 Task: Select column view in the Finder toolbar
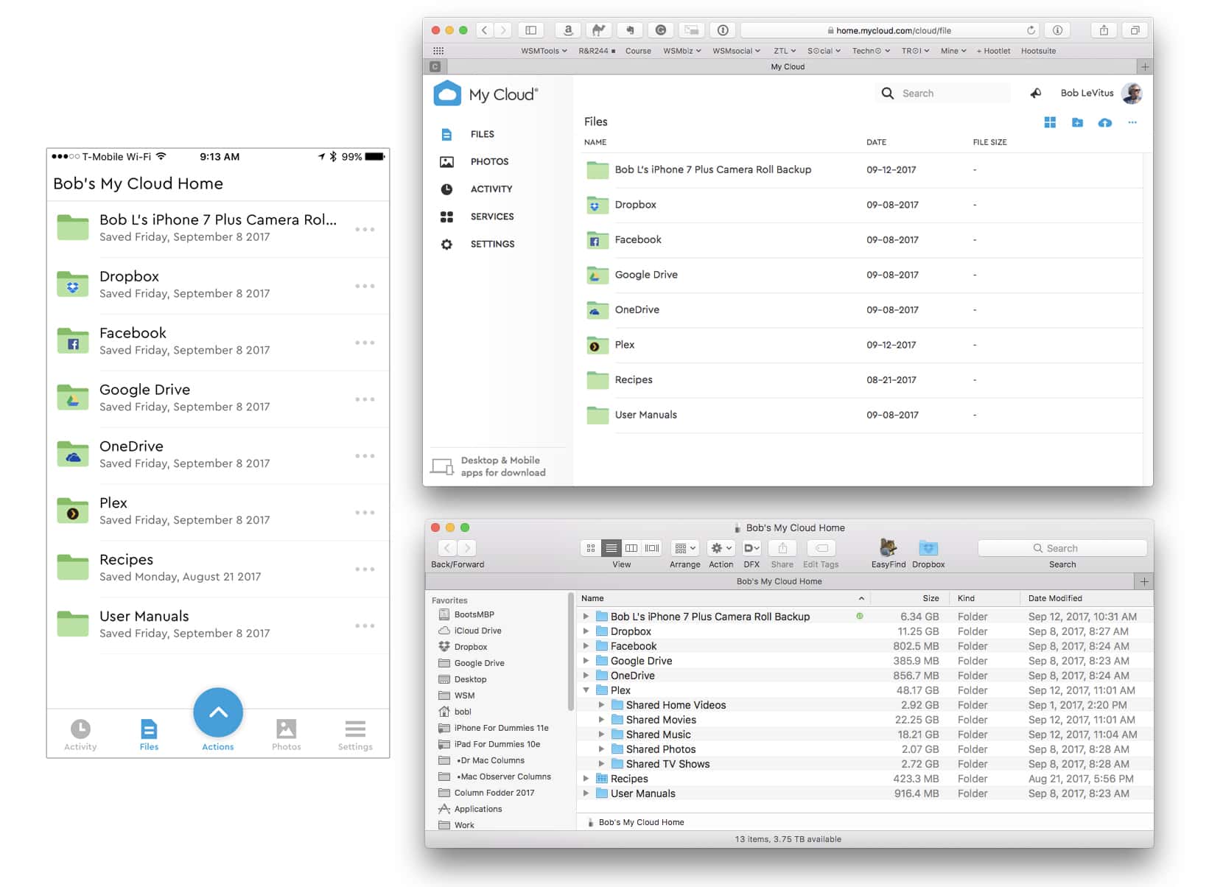(631, 548)
